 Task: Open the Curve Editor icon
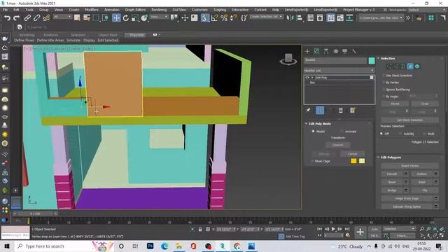(x=340, y=18)
